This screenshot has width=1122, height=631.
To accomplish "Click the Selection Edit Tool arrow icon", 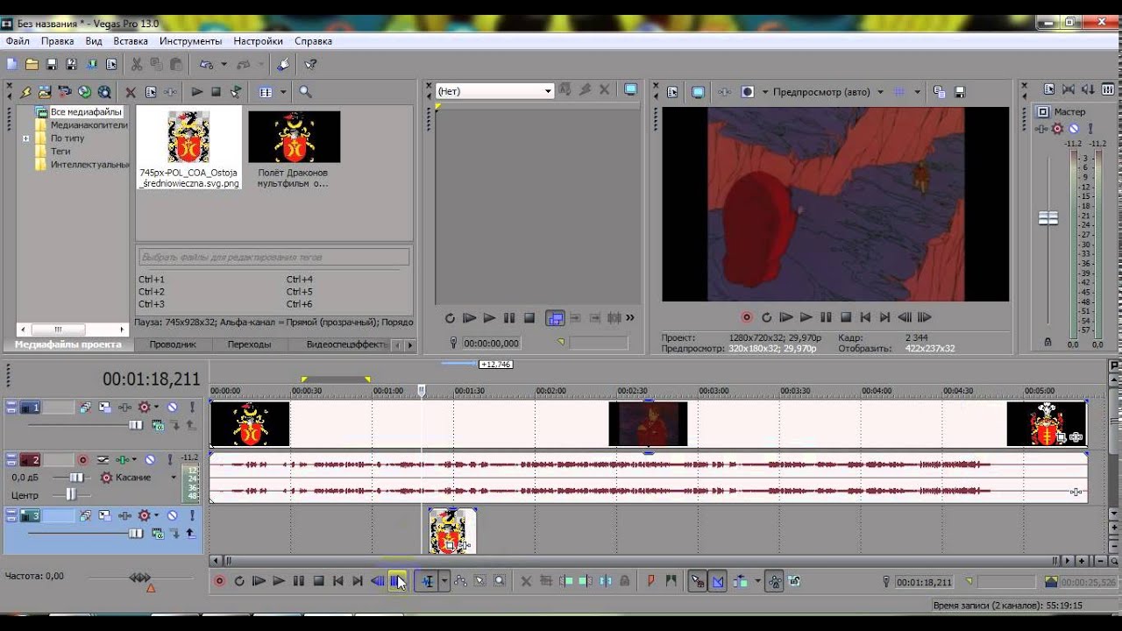I will 480,580.
